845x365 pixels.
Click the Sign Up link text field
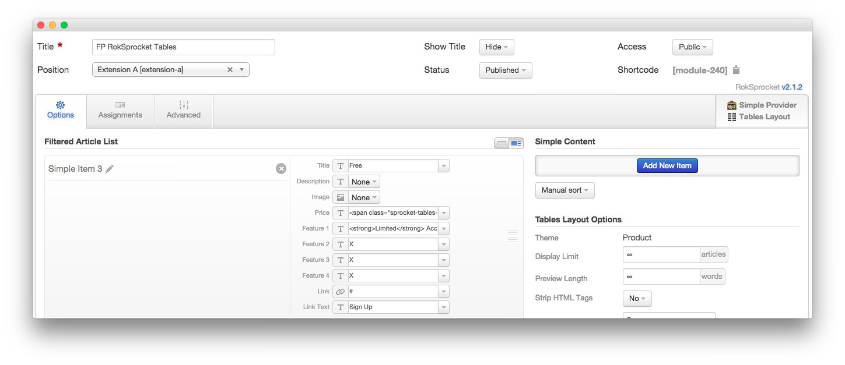pos(393,307)
